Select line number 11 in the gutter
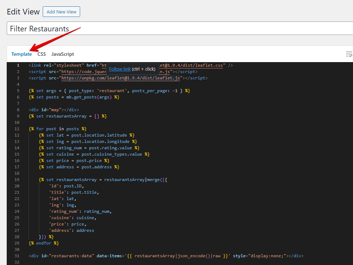353x265 pixels. click(18, 129)
